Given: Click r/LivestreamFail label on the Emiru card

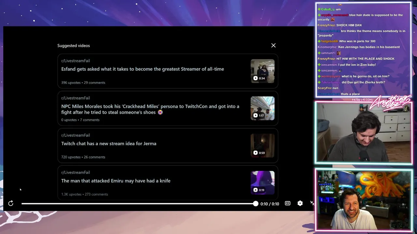Looking at the screenshot, I should 76,172.
